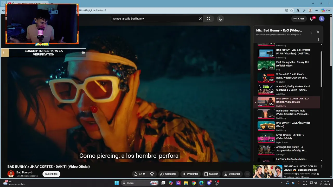Launch Copilot from taskbar
Image resolution: width=333 pixels, height=187 pixels.
click(x=171, y=183)
